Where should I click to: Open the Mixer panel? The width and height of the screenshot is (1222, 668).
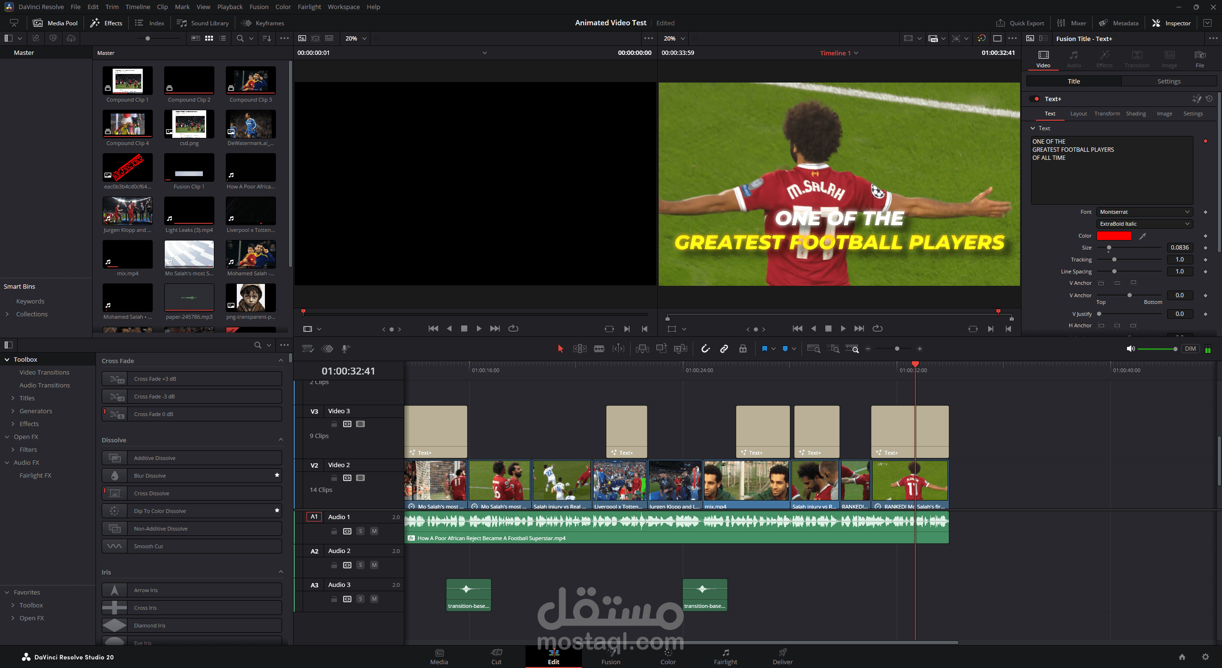1071,23
